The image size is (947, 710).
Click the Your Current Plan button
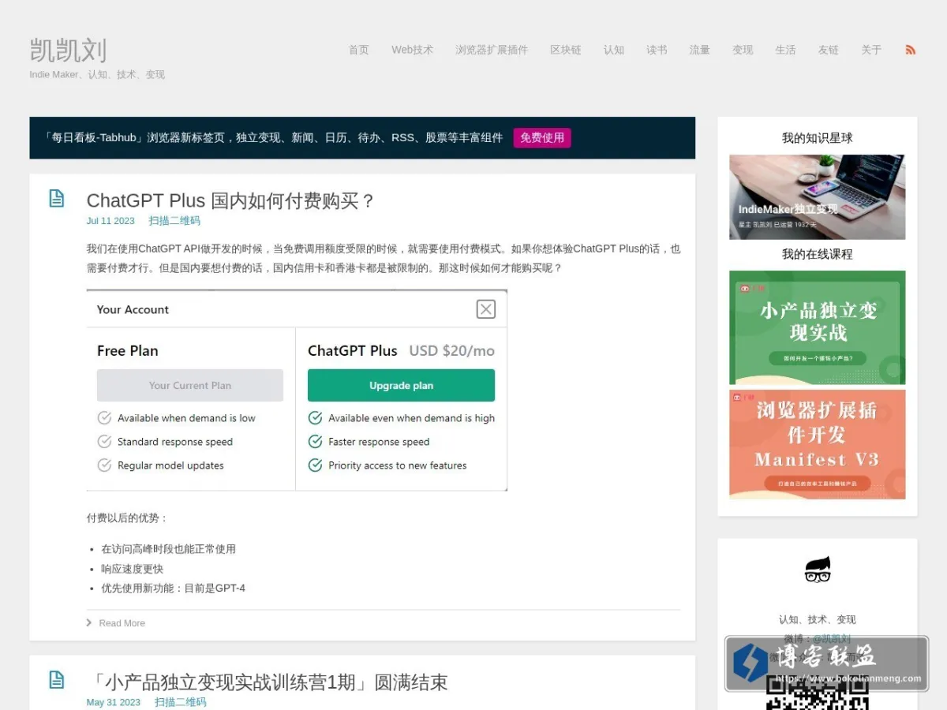coord(190,386)
